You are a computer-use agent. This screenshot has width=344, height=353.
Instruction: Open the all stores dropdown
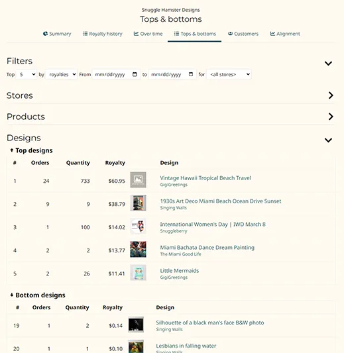(229, 74)
